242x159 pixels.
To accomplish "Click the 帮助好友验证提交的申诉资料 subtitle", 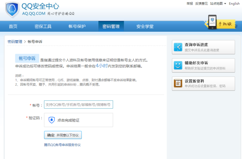I will click(x=205, y=68).
